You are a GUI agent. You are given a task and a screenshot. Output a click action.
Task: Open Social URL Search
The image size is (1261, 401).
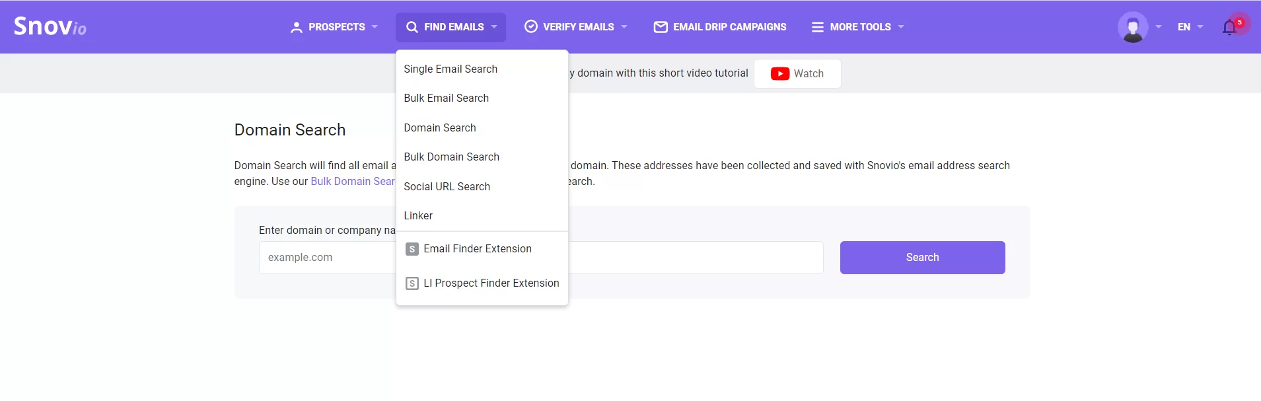point(447,187)
